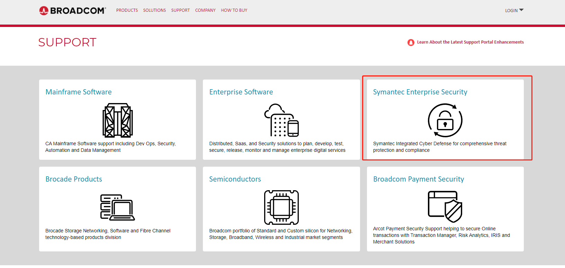
Task: Open the Enterprise Software heading link
Action: click(241, 92)
